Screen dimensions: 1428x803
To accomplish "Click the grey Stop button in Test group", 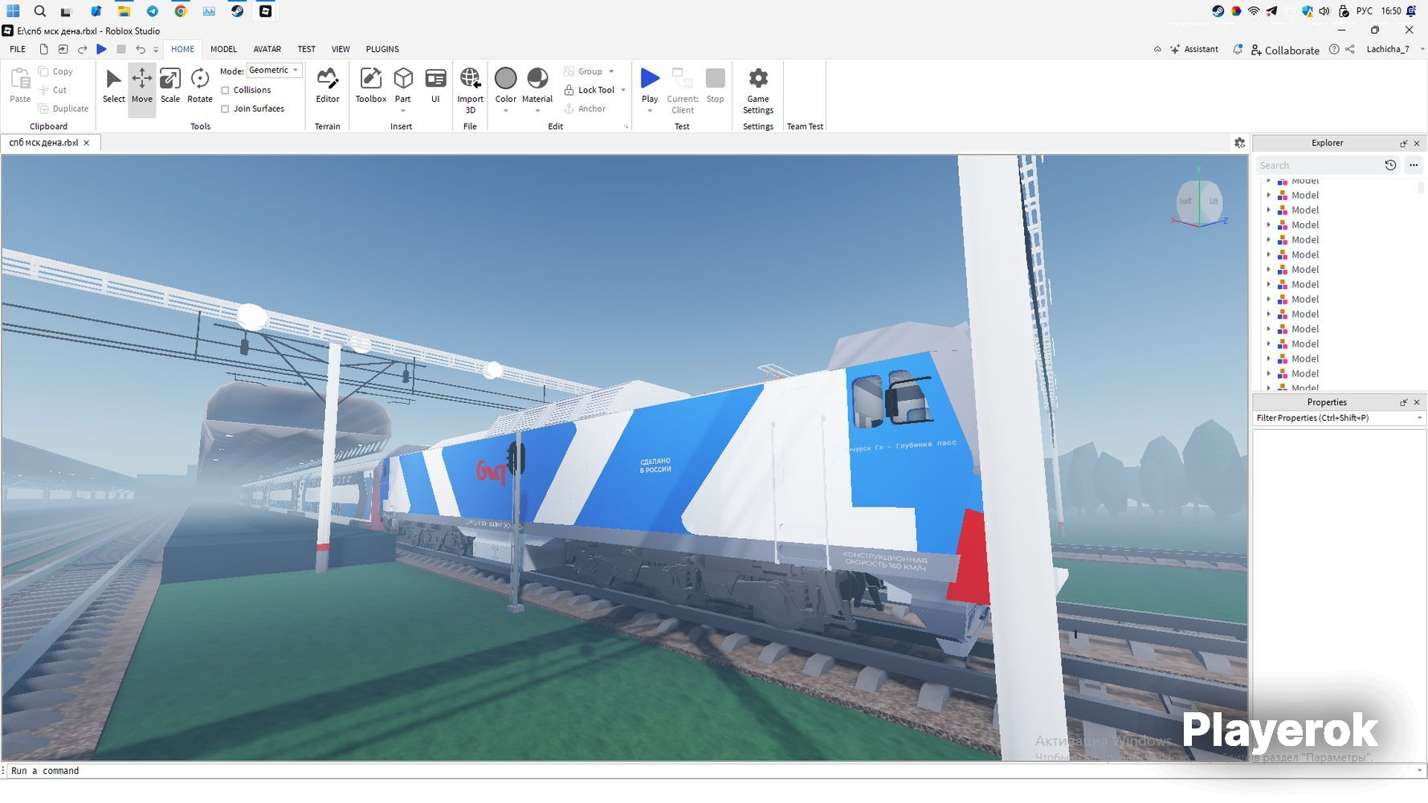I will tap(715, 86).
